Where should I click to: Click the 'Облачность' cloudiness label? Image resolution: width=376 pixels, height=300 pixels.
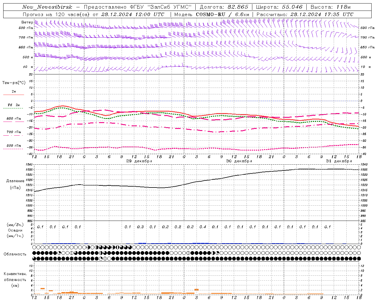(15, 254)
